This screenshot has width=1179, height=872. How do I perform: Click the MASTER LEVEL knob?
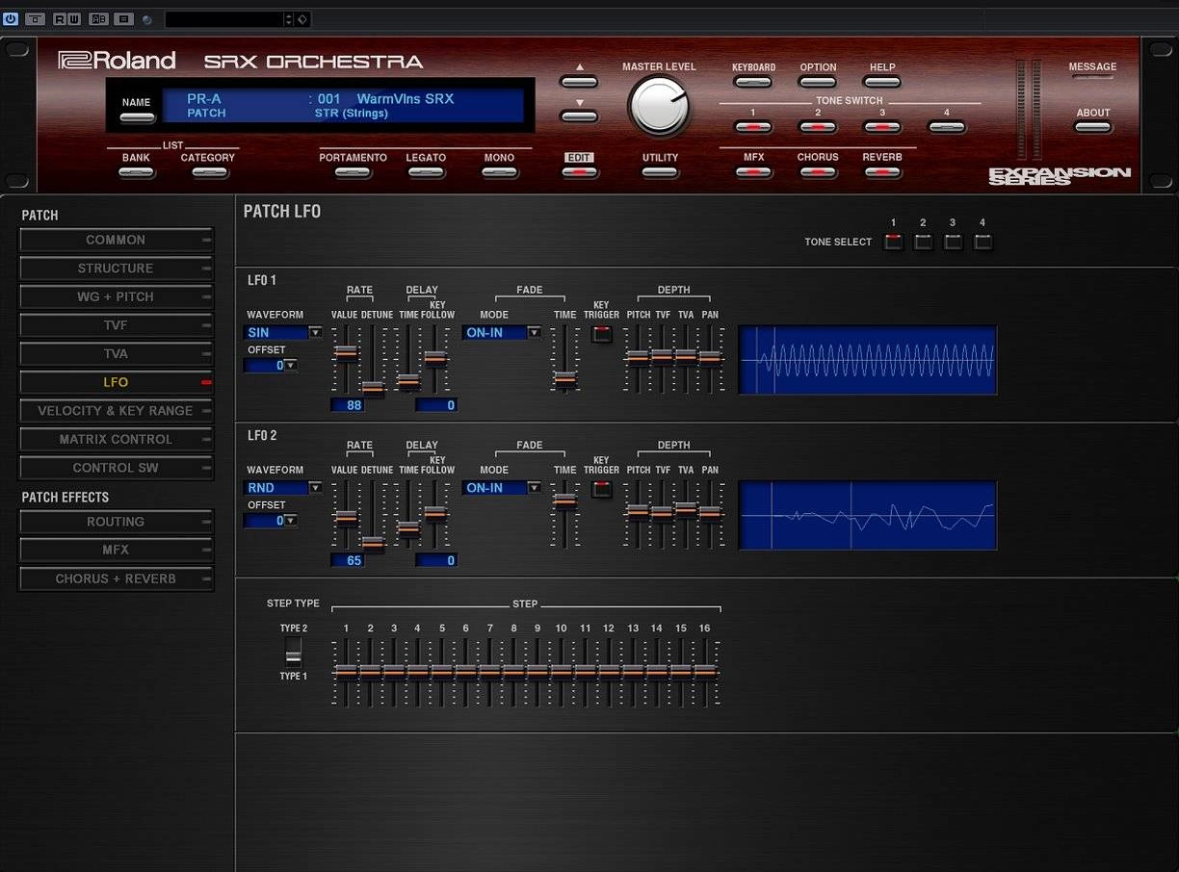click(659, 105)
